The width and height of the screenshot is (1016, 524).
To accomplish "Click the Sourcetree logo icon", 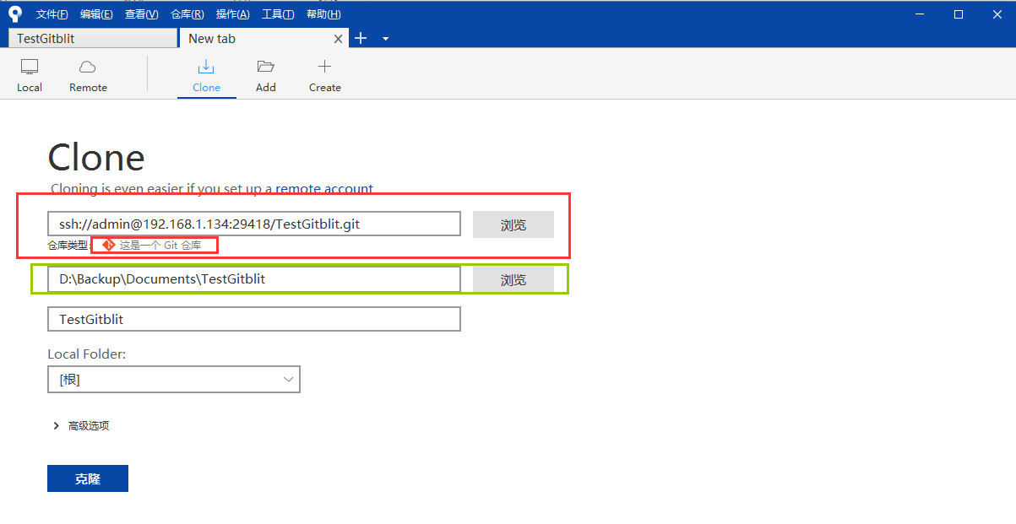I will [14, 14].
